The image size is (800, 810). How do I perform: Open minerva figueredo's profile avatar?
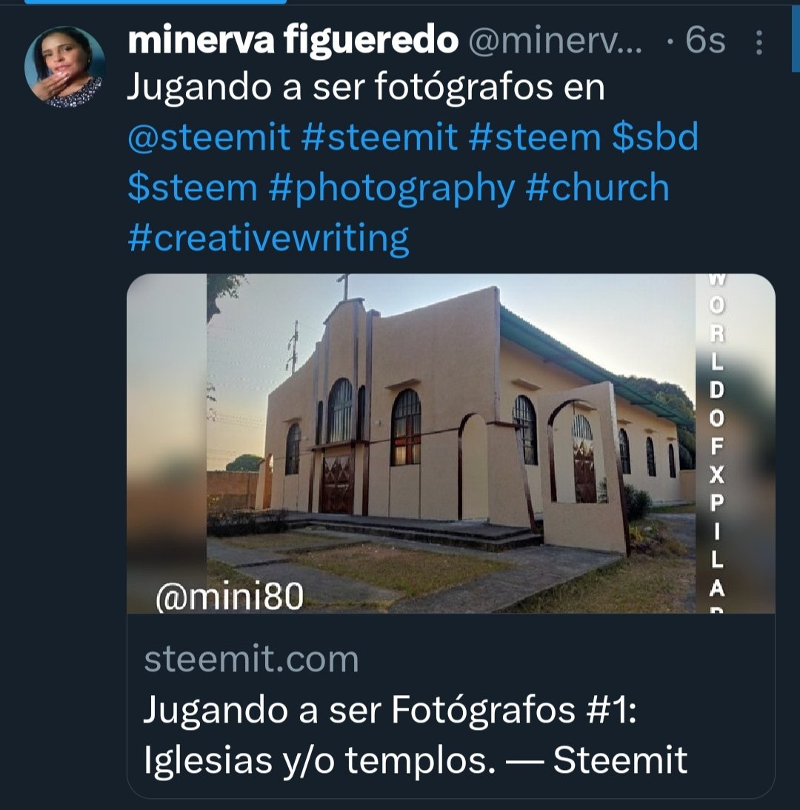click(x=64, y=67)
